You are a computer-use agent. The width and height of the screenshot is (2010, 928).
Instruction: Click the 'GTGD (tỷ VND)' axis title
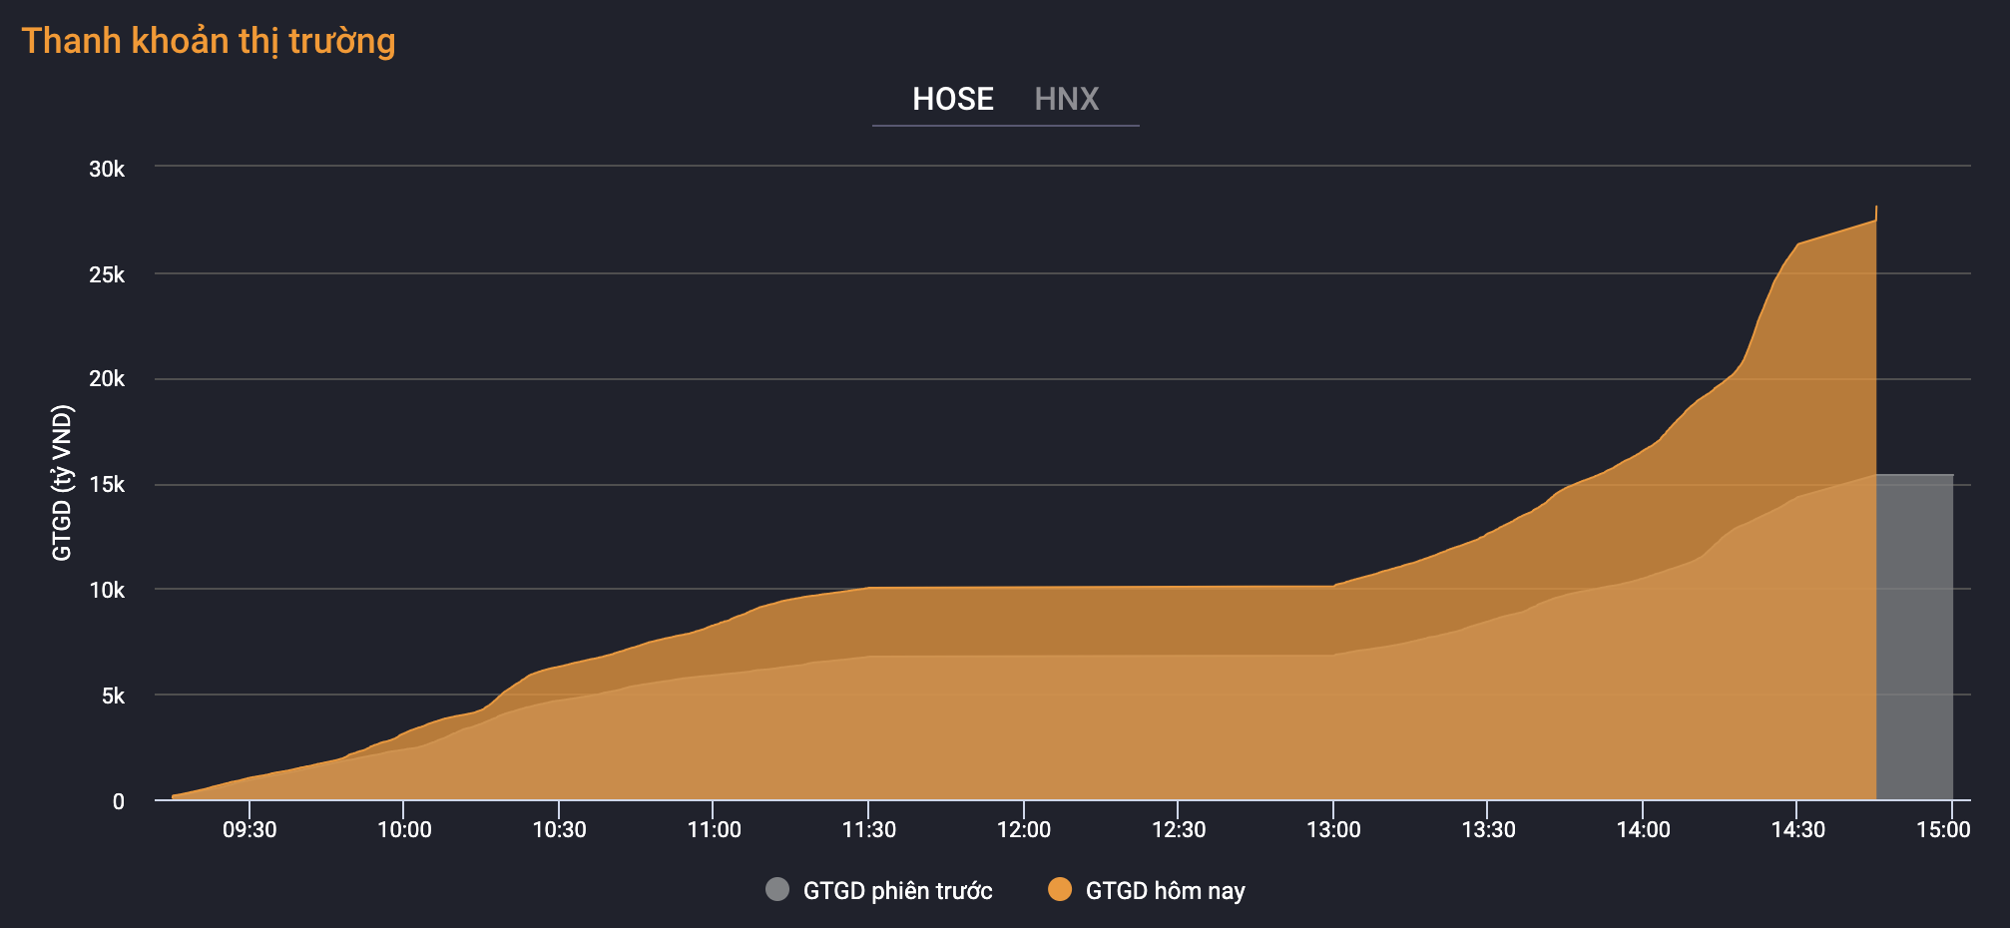62,483
